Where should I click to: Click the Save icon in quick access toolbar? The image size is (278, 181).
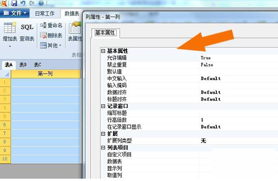click(x=14, y=3)
